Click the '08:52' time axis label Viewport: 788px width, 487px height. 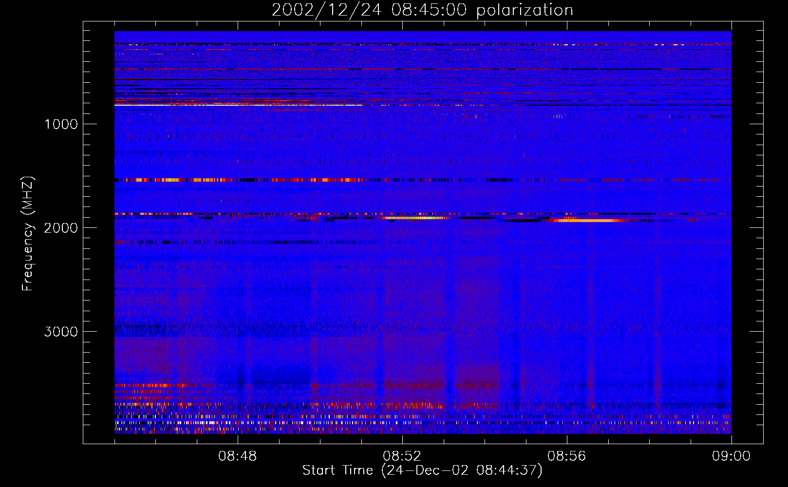[402, 456]
